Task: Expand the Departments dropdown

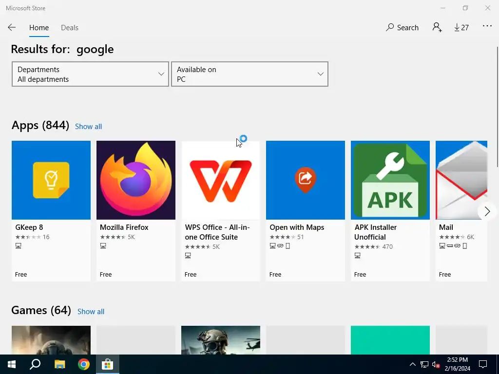Action: tap(90, 74)
